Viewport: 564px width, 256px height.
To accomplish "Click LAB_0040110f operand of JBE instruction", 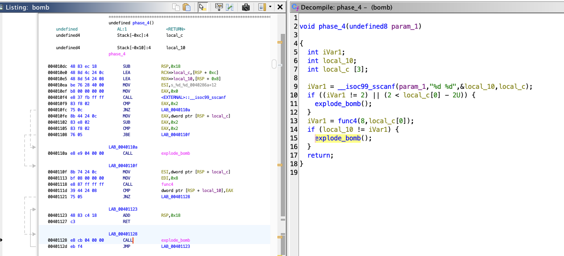I will tap(177, 134).
